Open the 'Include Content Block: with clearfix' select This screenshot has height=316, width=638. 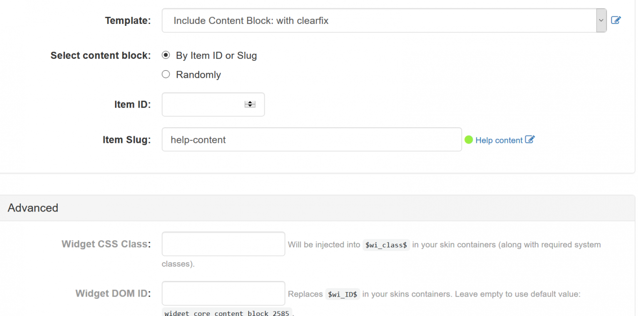pyautogui.click(x=384, y=20)
